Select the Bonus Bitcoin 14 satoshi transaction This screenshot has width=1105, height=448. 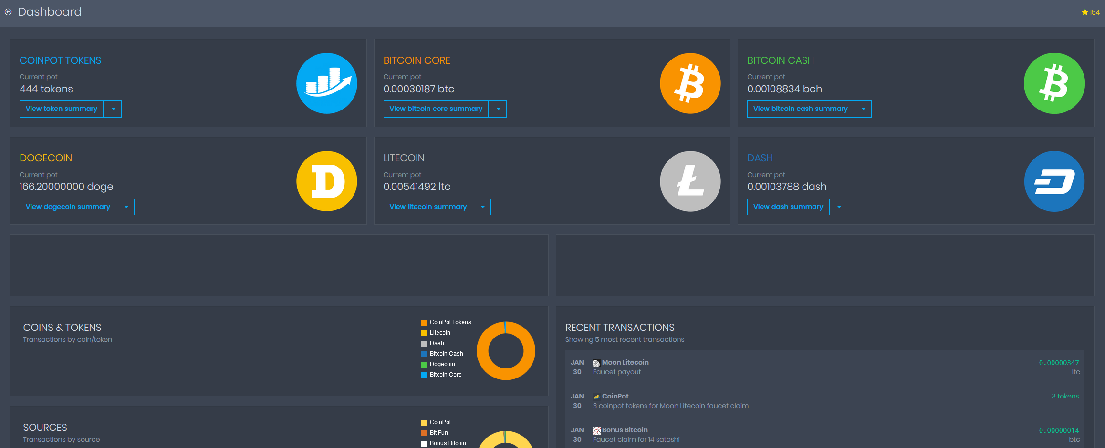click(824, 433)
